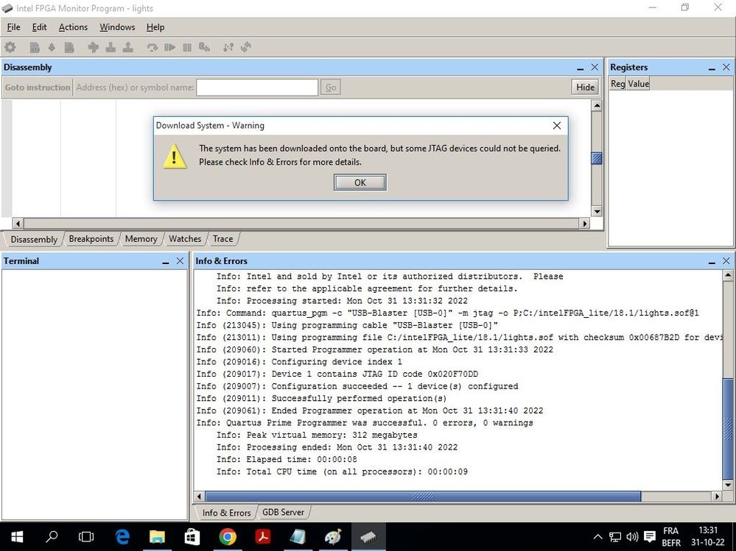Switch to the Memory tab
The width and height of the screenshot is (736, 551).
pos(141,239)
